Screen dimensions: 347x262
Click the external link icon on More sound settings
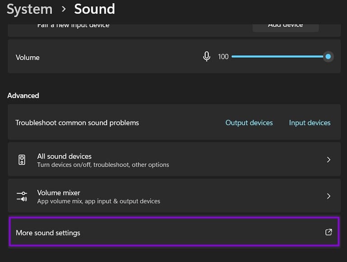328,232
